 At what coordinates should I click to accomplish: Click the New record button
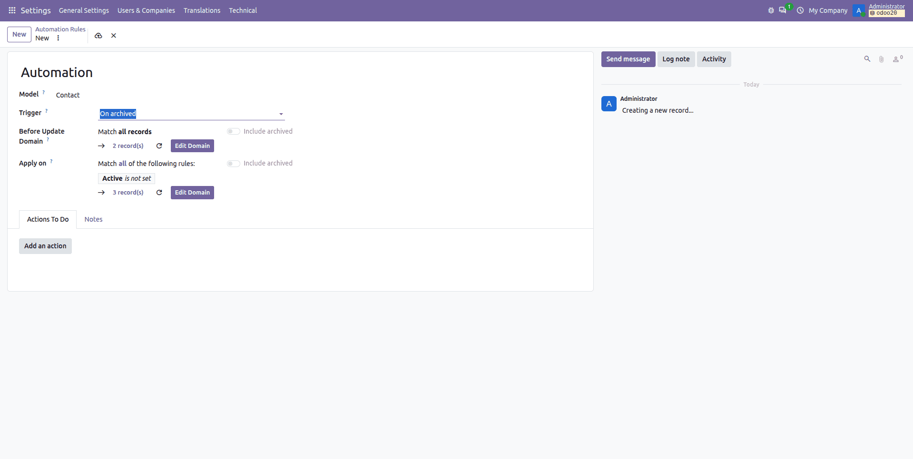click(19, 34)
